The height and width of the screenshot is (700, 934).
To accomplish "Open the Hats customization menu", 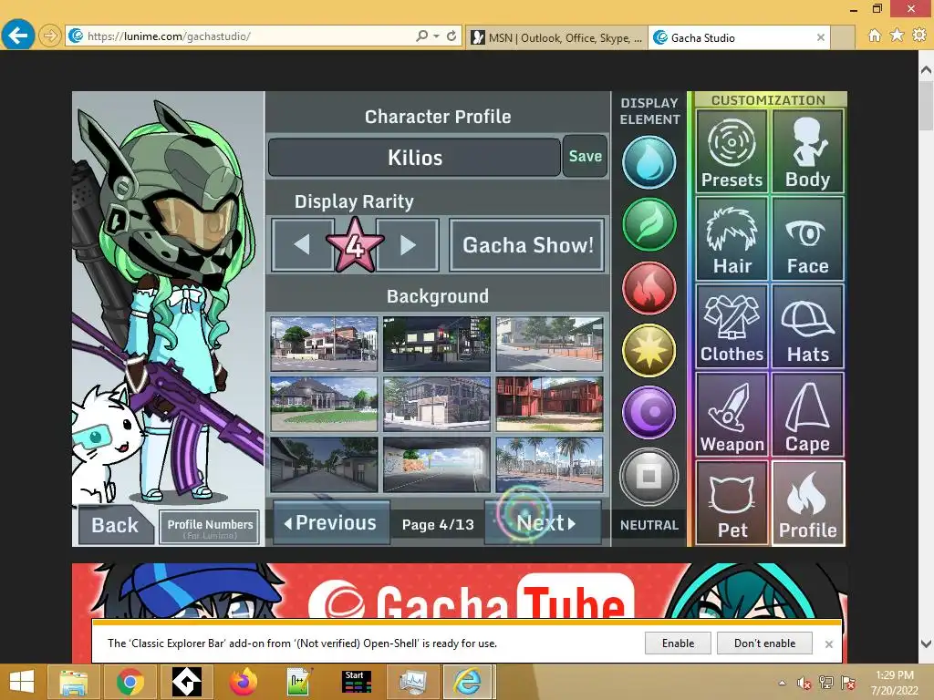I will coord(808,326).
